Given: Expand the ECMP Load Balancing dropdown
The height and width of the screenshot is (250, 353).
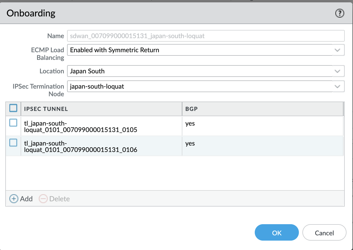Looking at the screenshot, I should pos(337,50).
